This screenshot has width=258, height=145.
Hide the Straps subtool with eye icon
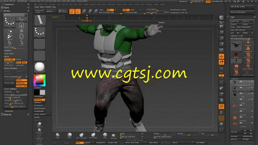(252, 99)
